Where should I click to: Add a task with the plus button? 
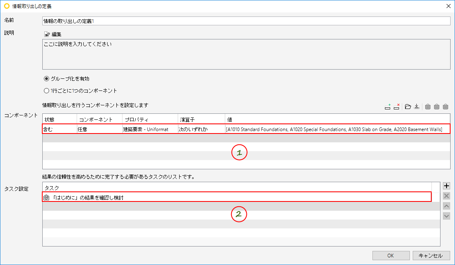coord(446,186)
